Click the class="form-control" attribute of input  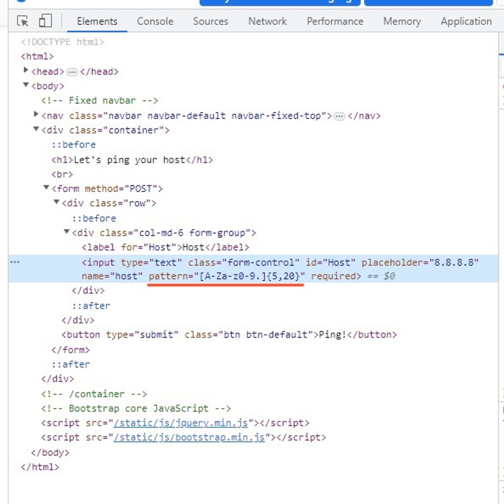[244, 262]
